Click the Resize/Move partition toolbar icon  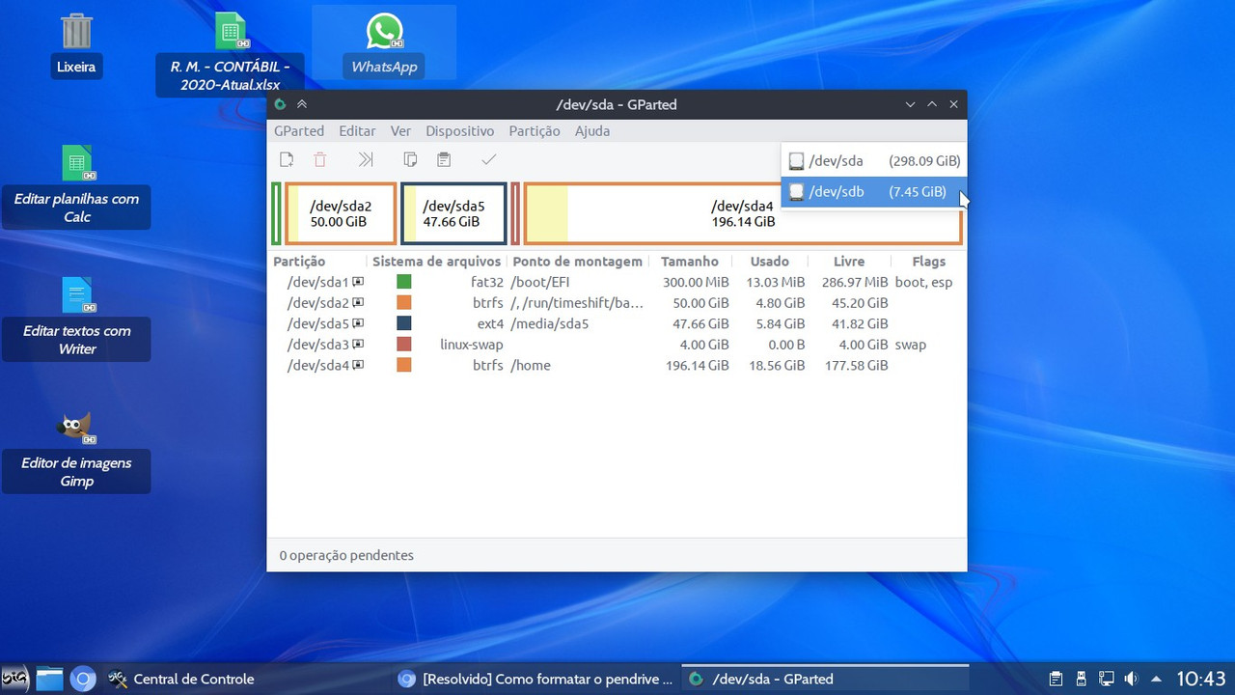[366, 160]
